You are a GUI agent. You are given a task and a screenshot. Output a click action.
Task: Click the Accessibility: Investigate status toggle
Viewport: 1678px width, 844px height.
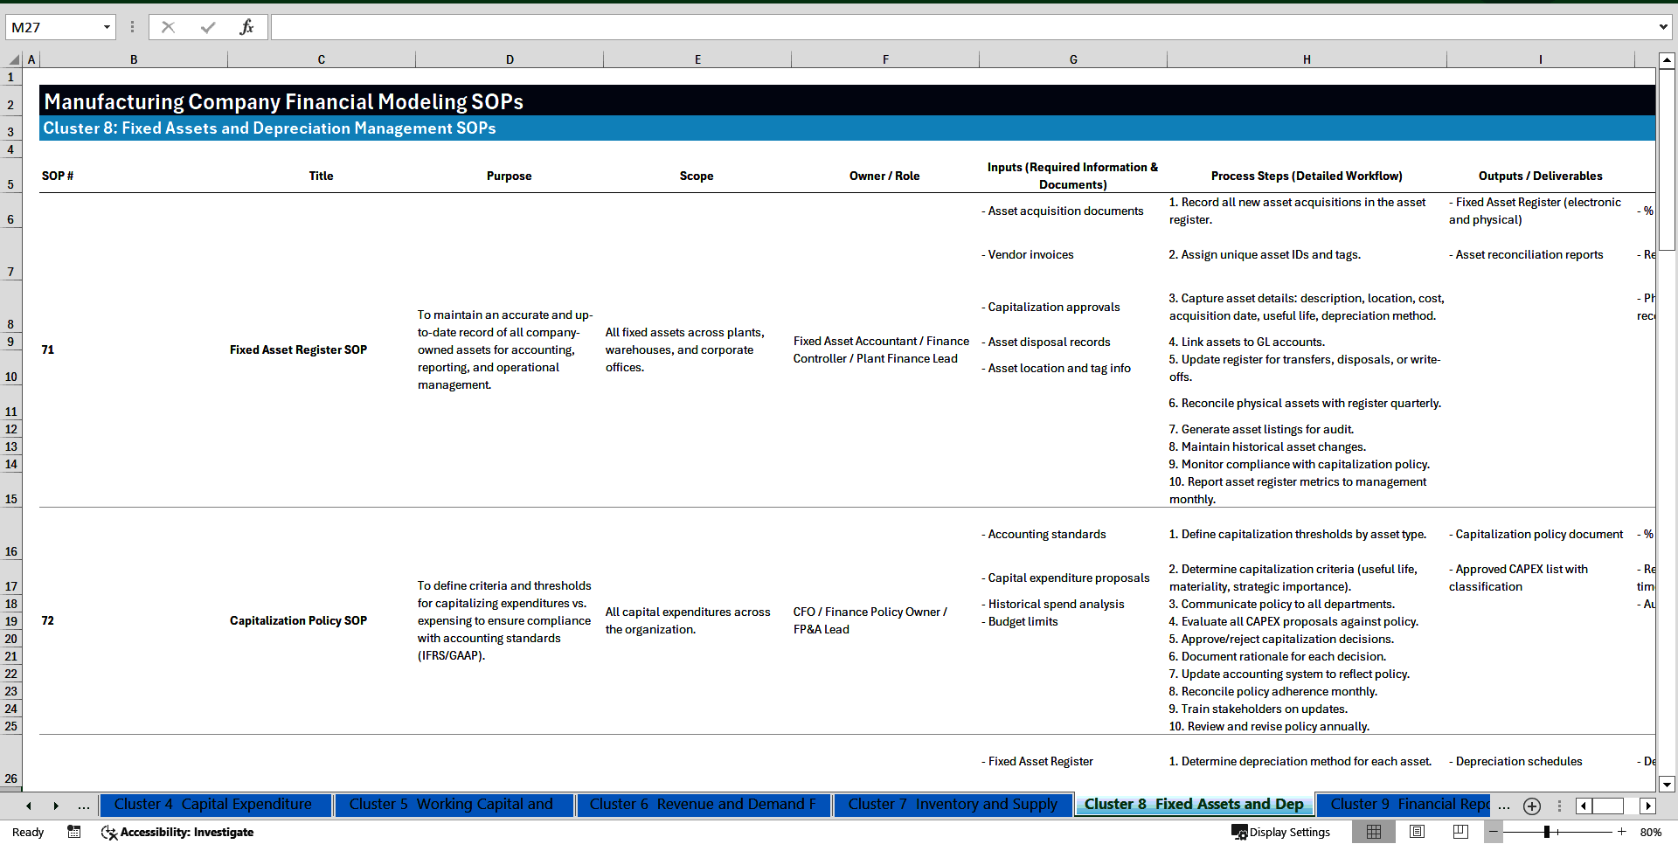tap(177, 832)
